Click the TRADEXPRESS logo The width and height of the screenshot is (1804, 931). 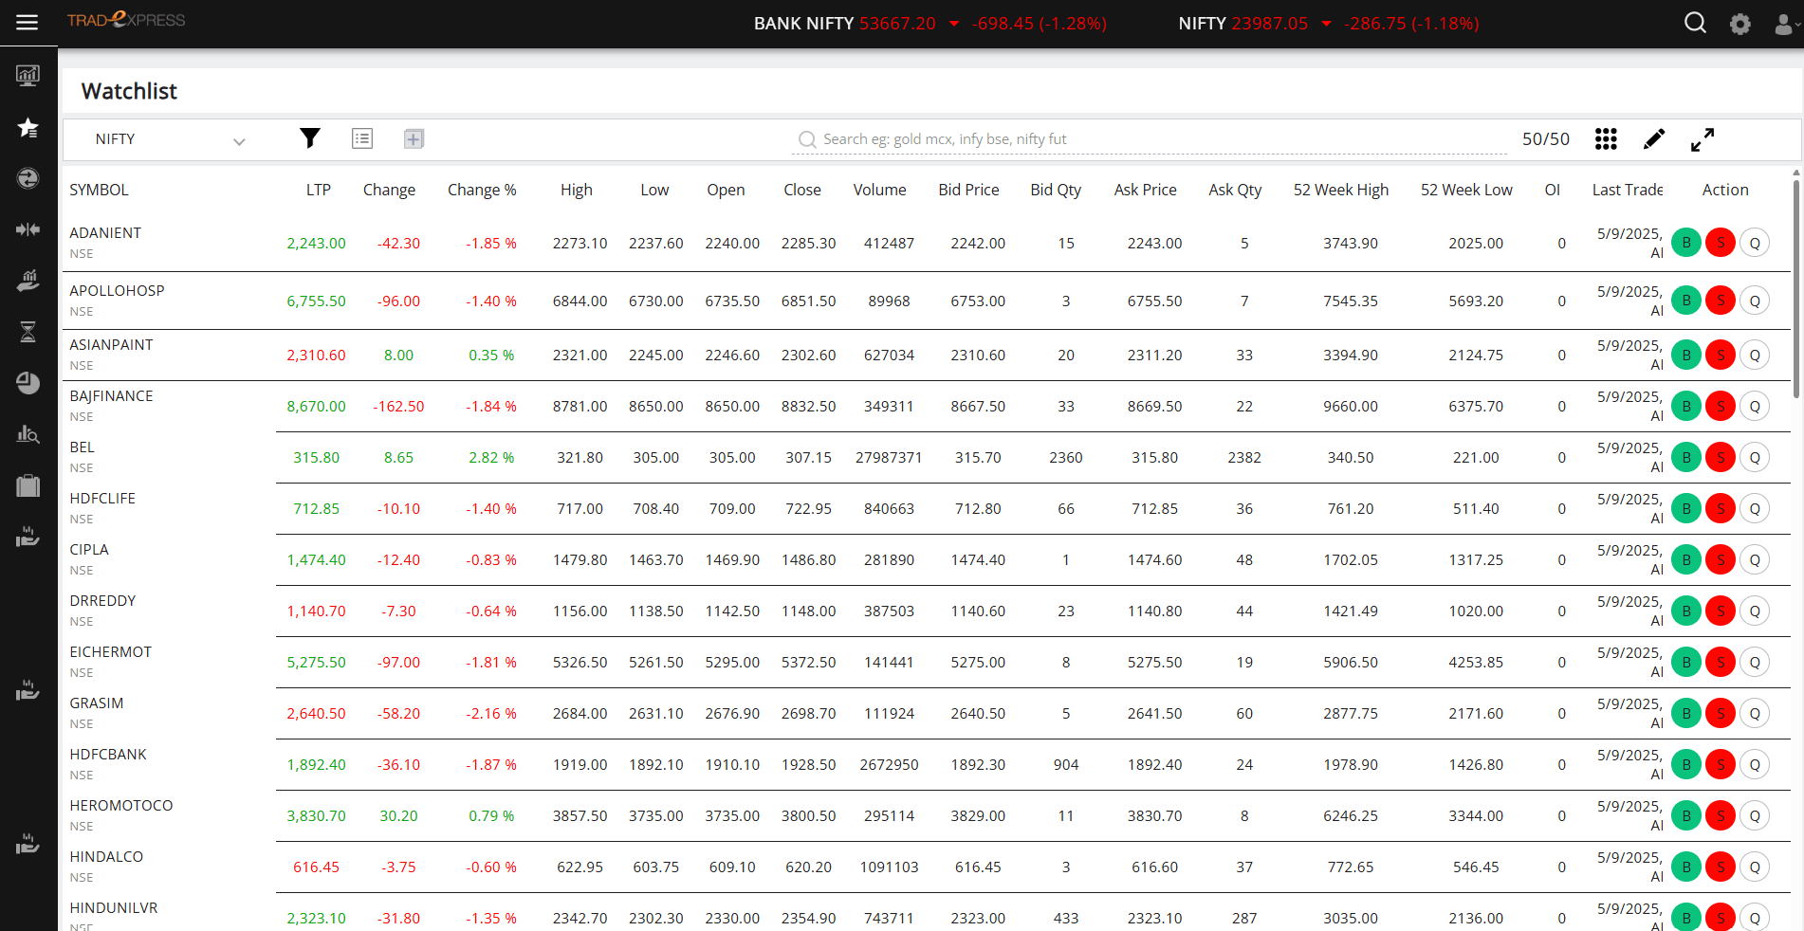125,20
